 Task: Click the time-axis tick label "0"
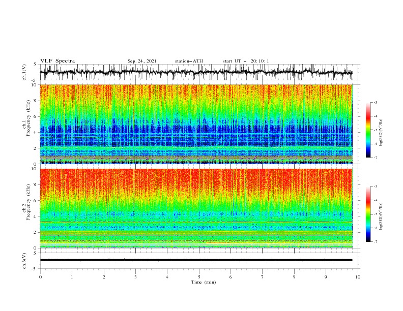tap(40, 277)
